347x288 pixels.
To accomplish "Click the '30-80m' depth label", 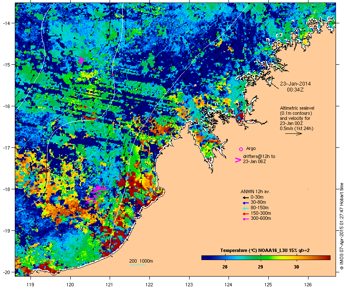I will [x=258, y=202].
